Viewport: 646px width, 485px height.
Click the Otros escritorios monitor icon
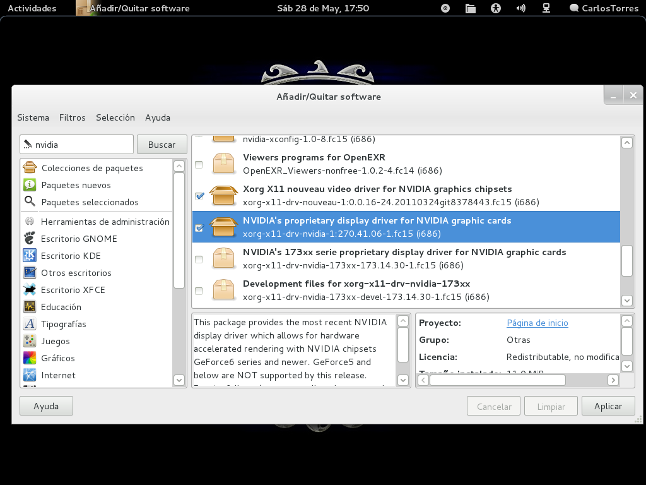[x=30, y=273]
